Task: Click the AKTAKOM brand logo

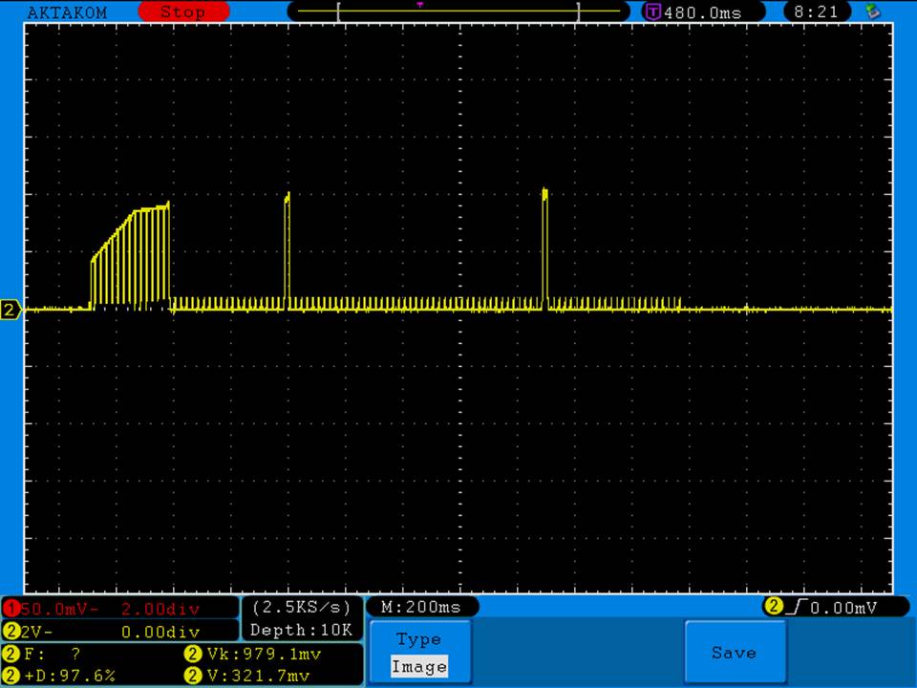Action: (x=66, y=12)
